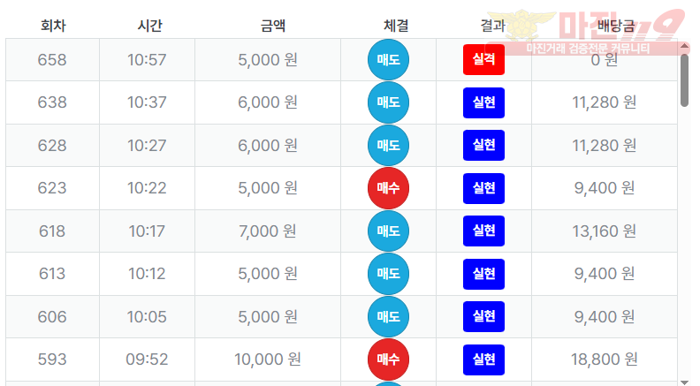700x386 pixels.
Task: Click the 매수 circle in round 593
Action: [x=388, y=360]
